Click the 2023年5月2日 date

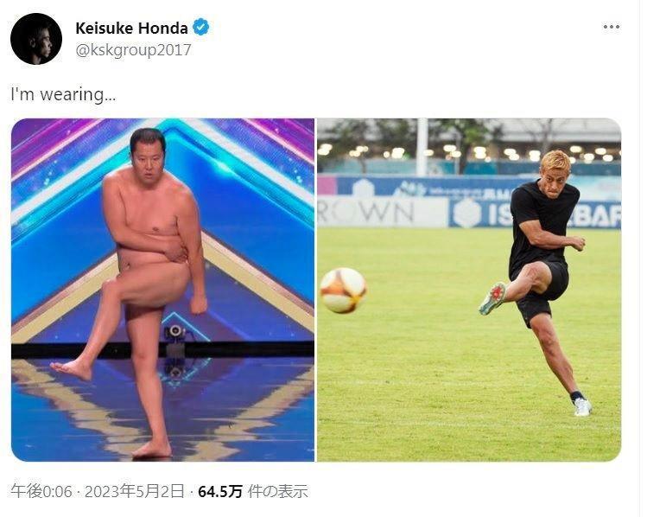pyautogui.click(x=134, y=491)
